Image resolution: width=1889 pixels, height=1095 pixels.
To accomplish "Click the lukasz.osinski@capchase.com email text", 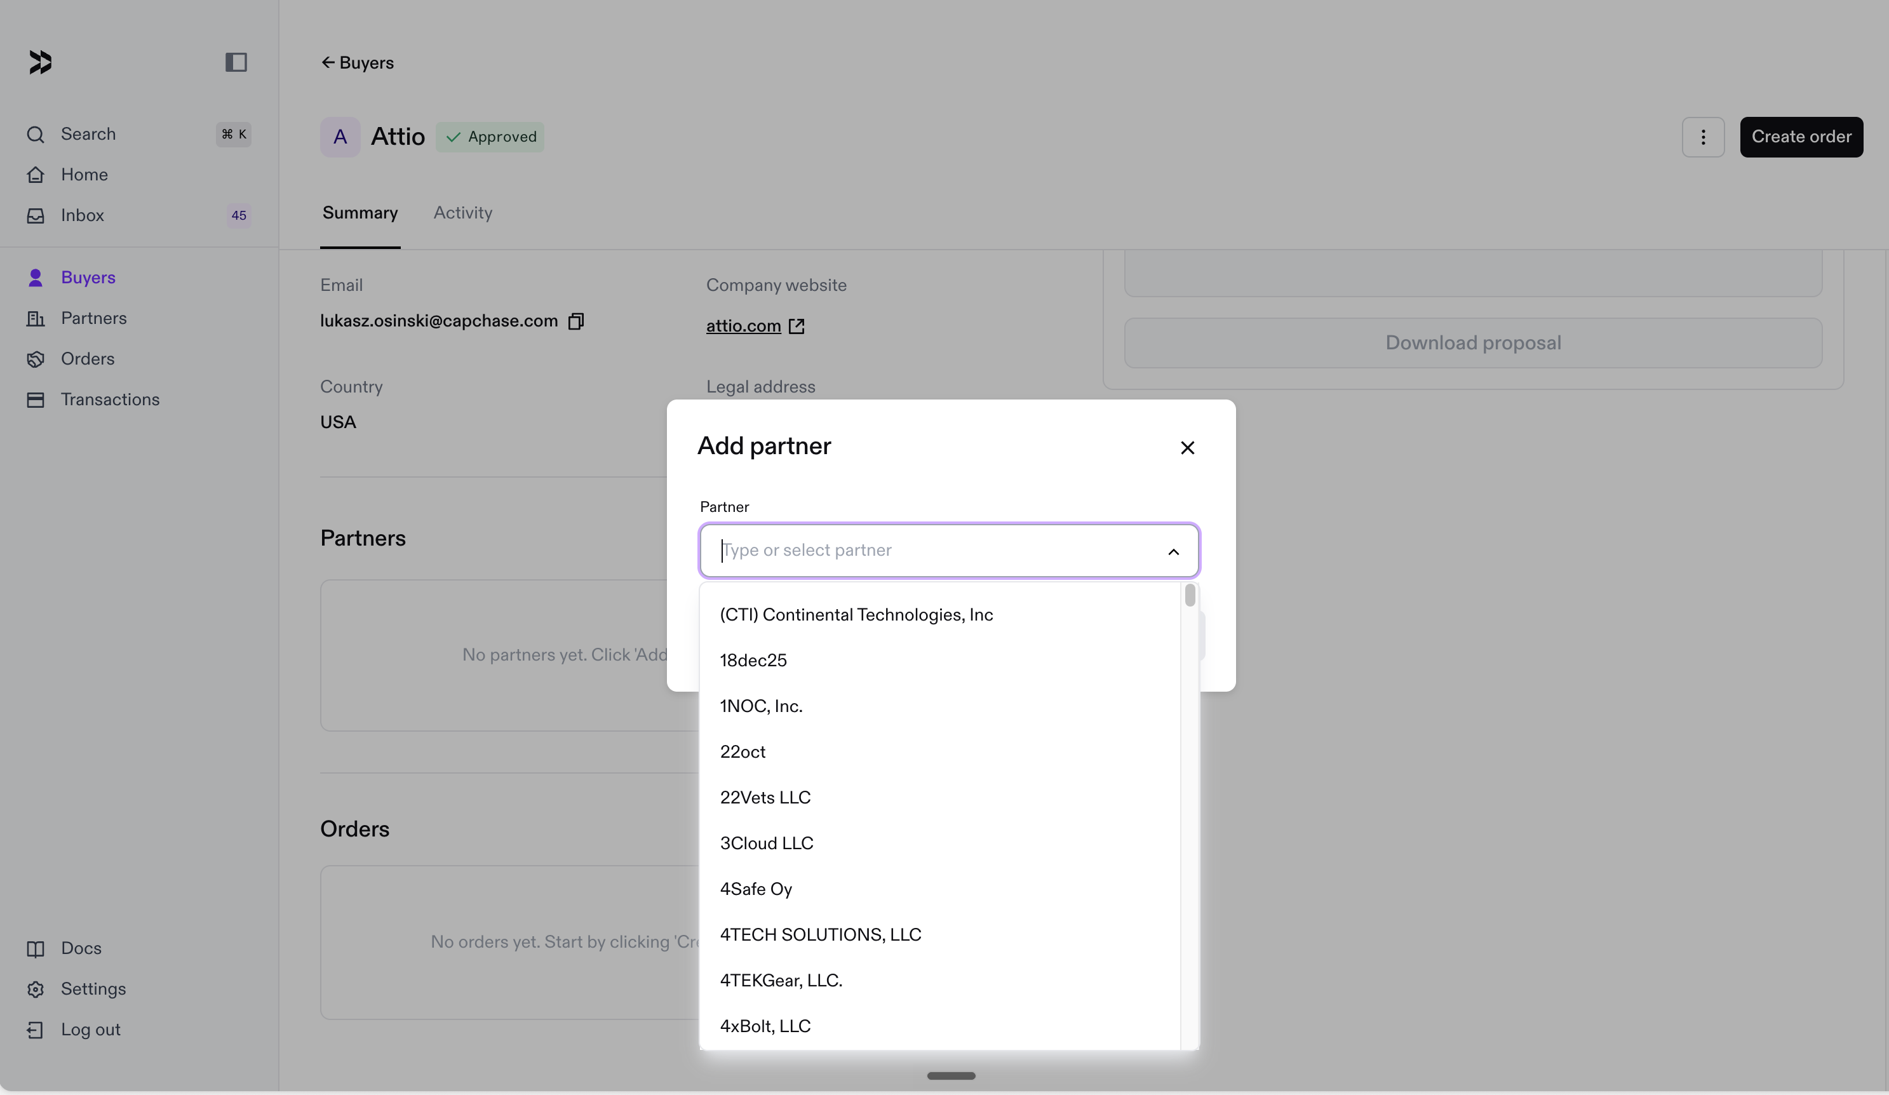I will (440, 321).
